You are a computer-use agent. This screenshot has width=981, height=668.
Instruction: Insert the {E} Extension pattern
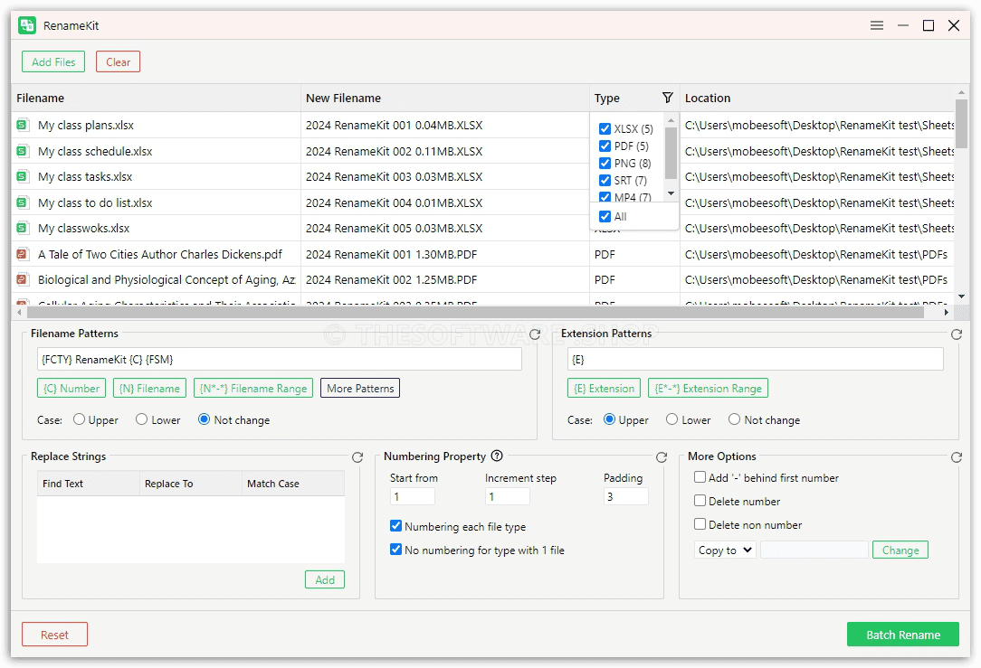click(604, 388)
